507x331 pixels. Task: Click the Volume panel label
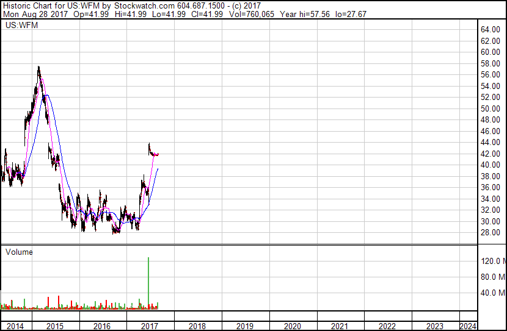click(19, 252)
